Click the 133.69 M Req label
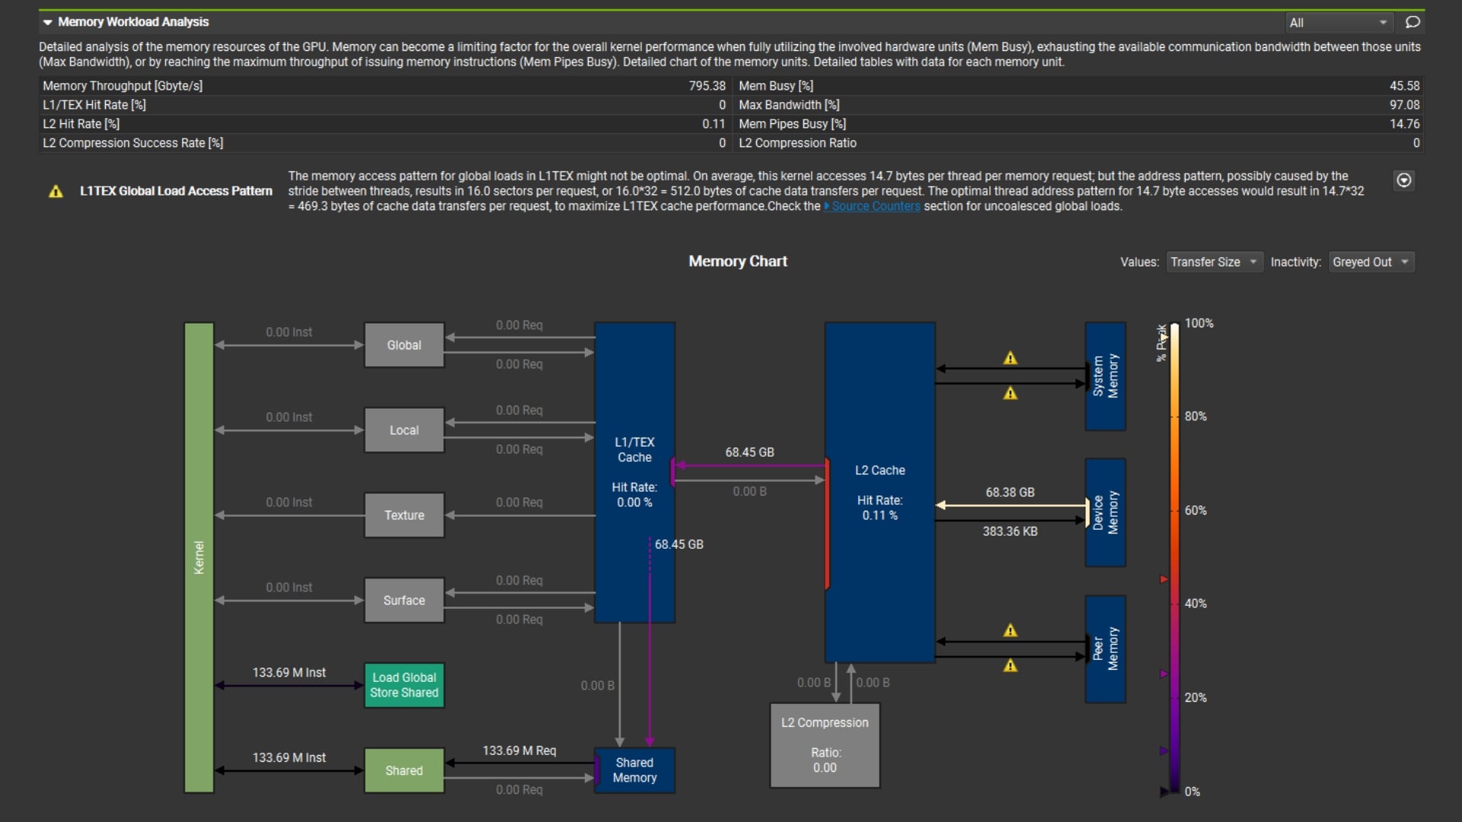Viewport: 1462px width, 822px height. (x=519, y=750)
